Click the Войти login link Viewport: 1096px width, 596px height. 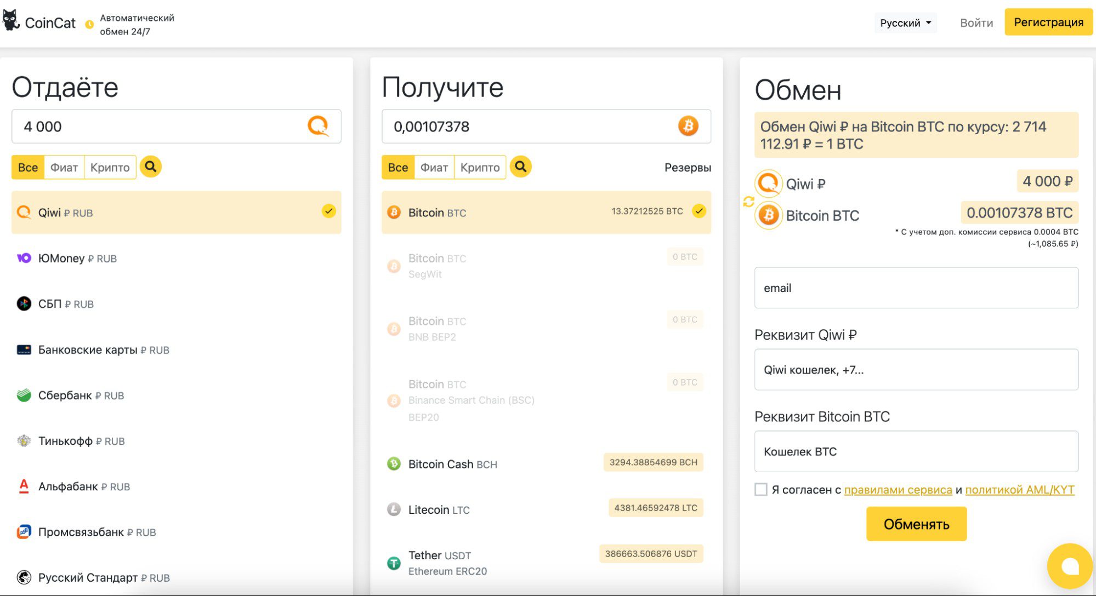[976, 22]
